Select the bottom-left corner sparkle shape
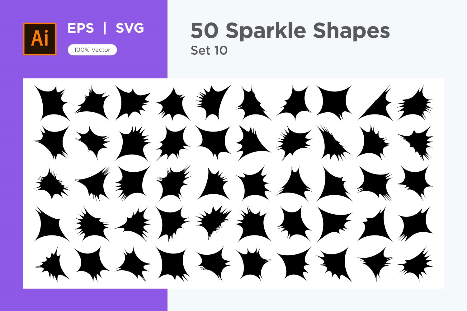The height and width of the screenshot is (311, 467). pos(51,264)
